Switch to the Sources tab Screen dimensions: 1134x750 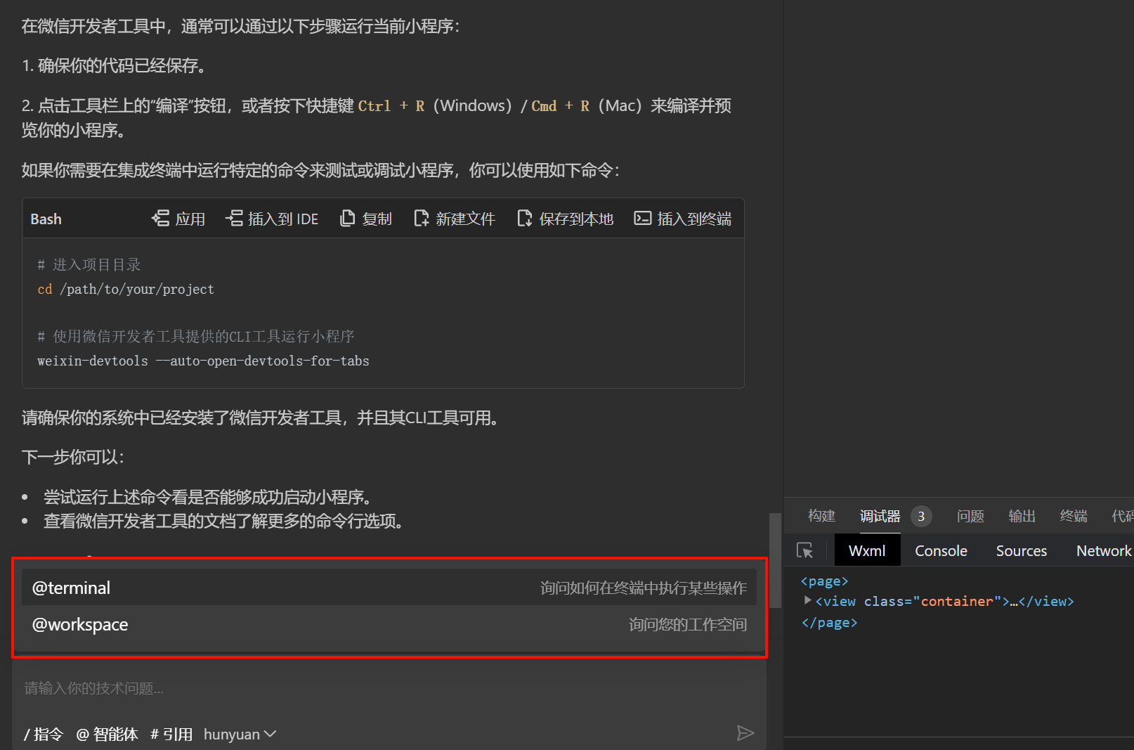point(1021,550)
